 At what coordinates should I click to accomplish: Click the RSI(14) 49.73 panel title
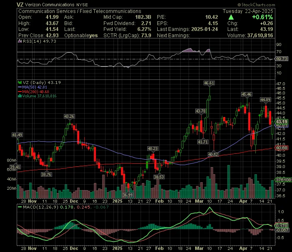click(39, 41)
